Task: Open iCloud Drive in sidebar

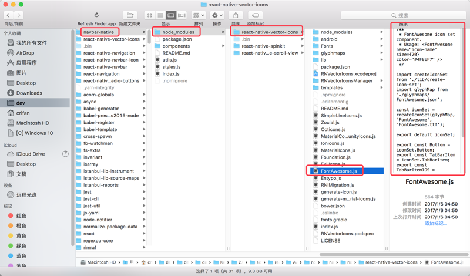Action: click(x=31, y=154)
